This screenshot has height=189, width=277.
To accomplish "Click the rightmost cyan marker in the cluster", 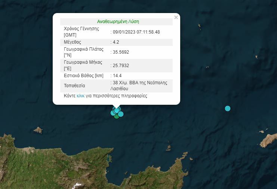I will (x=121, y=114).
